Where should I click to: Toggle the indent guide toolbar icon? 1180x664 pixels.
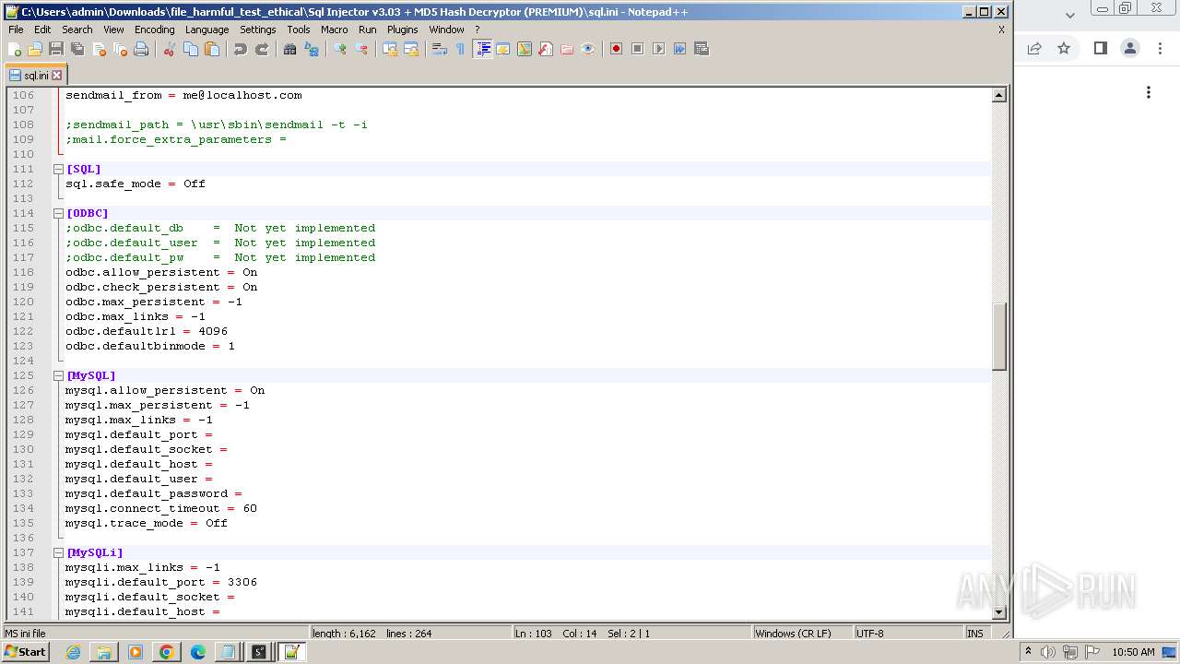(482, 49)
